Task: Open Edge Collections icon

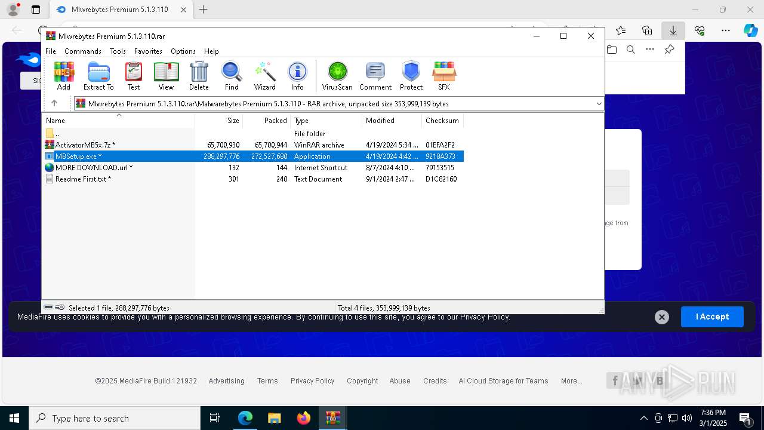Action: [x=647, y=30]
